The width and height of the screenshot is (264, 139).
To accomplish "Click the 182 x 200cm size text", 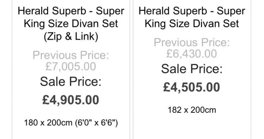I will pyautogui.click(x=192, y=110).
